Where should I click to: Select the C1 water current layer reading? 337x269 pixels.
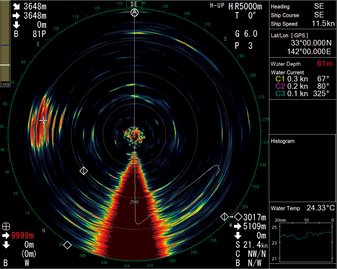point(302,79)
